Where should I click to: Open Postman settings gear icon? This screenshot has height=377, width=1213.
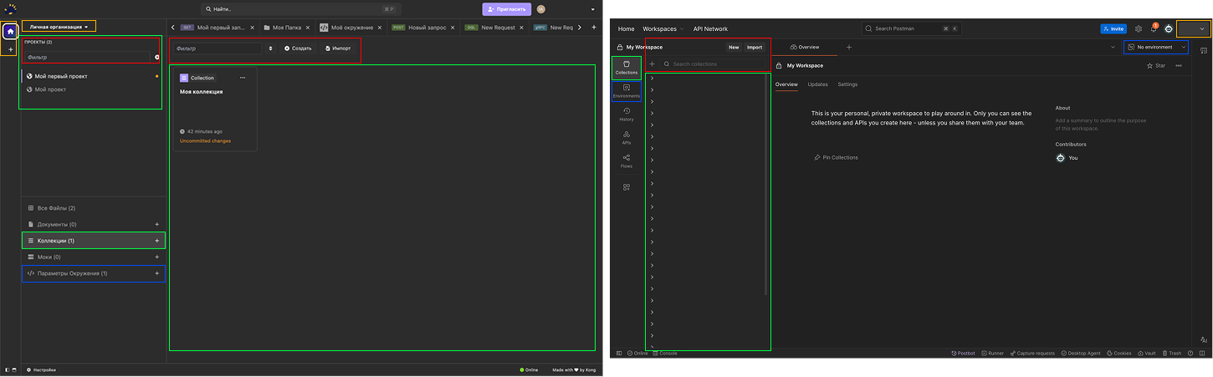(x=1139, y=28)
